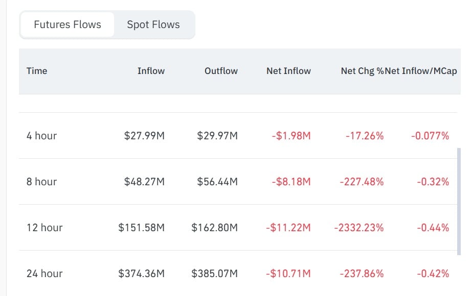Switch to the Futures Flows tab
472x296 pixels.
(68, 24)
